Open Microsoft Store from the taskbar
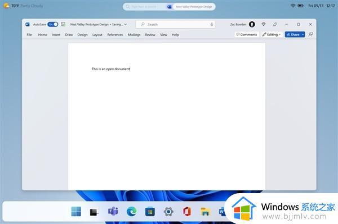The height and width of the screenshot is (224, 338). [150, 212]
